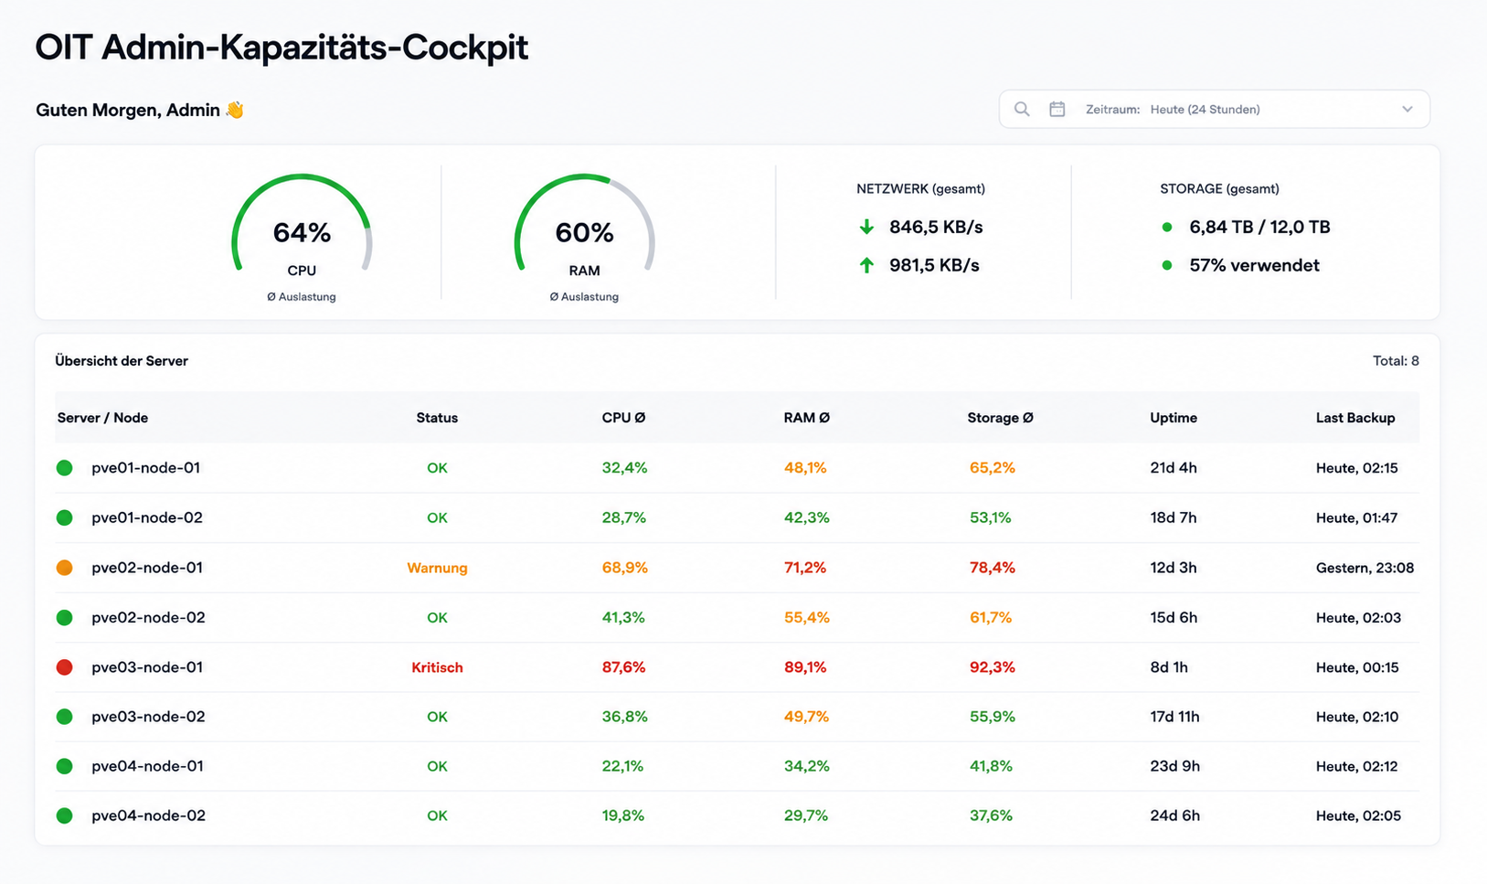Click RAM value 89,1%
Viewport: 1487px width, 884px height.
(x=805, y=667)
